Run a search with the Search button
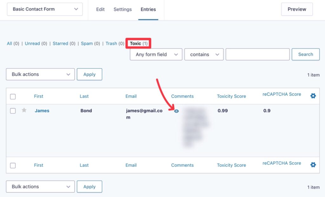 [305, 54]
